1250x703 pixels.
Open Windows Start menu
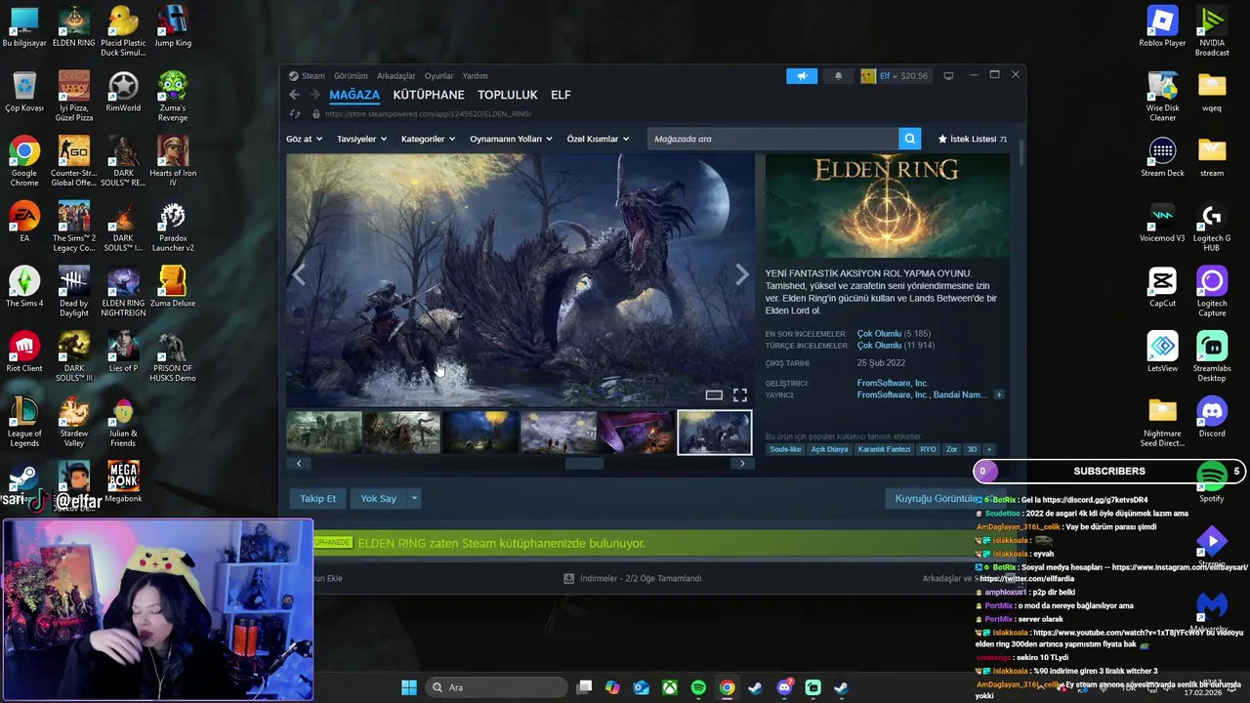tap(409, 687)
